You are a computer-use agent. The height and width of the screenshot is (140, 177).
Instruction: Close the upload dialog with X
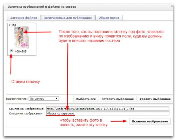coord(171,6)
